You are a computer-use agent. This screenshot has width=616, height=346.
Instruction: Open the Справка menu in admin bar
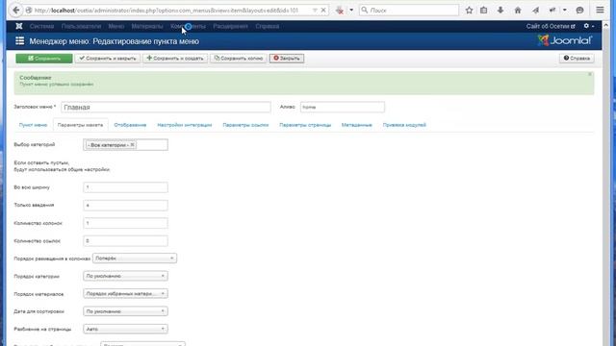pos(268,26)
